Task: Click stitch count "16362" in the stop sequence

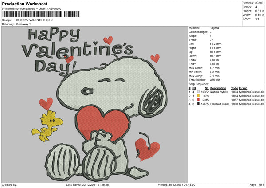Action: pos(205,92)
